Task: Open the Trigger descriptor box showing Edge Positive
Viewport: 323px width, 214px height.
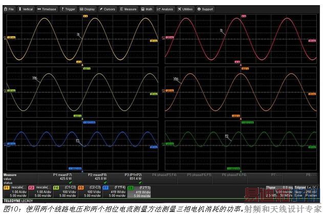Action: tap(306, 191)
